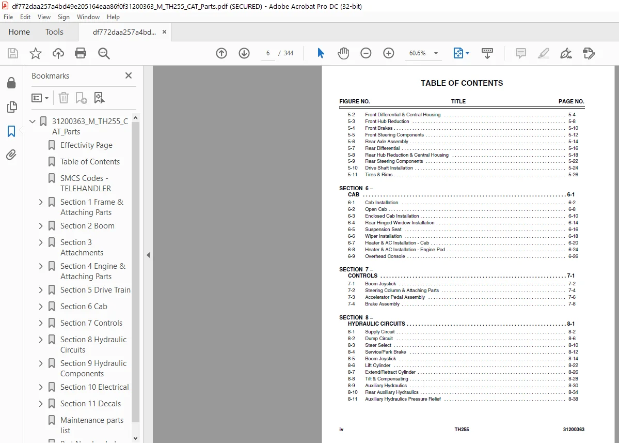The image size is (619, 443).
Task: Open the Sign menu
Action: 64,17
